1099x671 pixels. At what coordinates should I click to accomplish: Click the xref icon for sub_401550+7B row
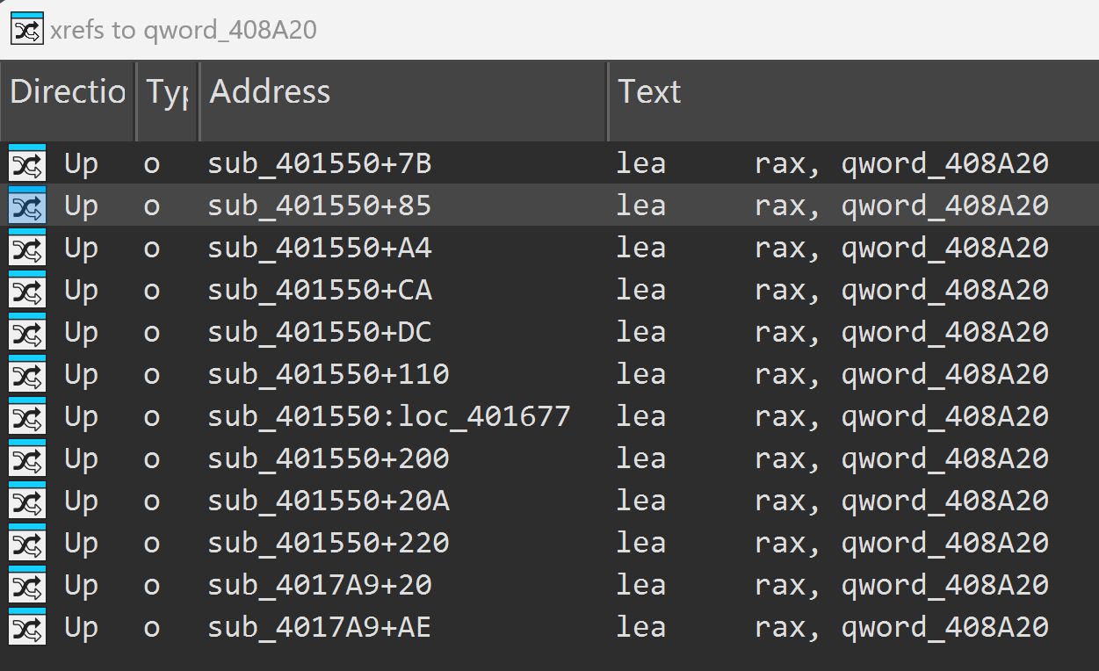click(27, 164)
